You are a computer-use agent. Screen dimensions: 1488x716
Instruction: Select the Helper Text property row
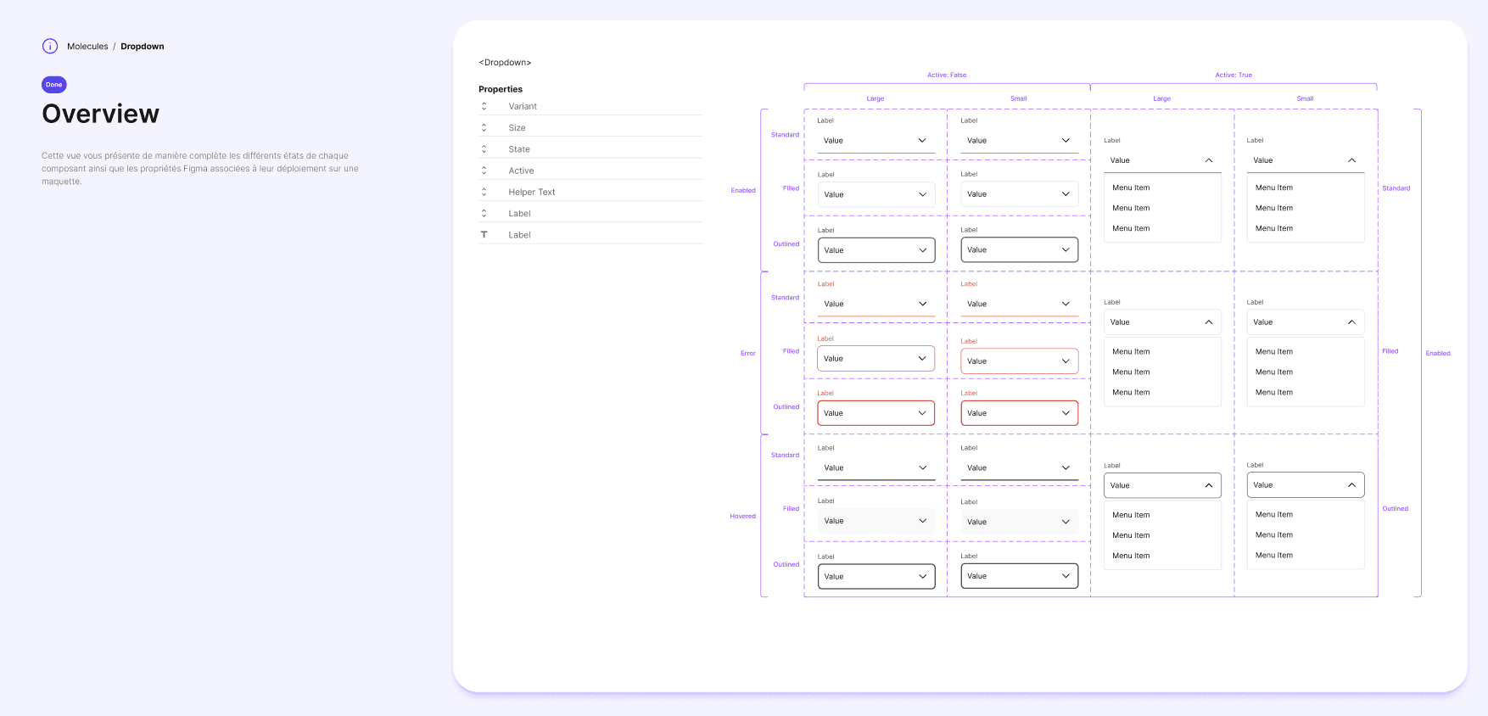pos(590,192)
